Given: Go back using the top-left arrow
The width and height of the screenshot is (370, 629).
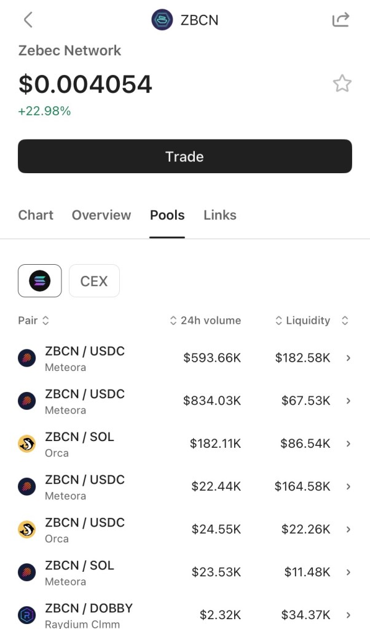Looking at the screenshot, I should click(x=28, y=20).
